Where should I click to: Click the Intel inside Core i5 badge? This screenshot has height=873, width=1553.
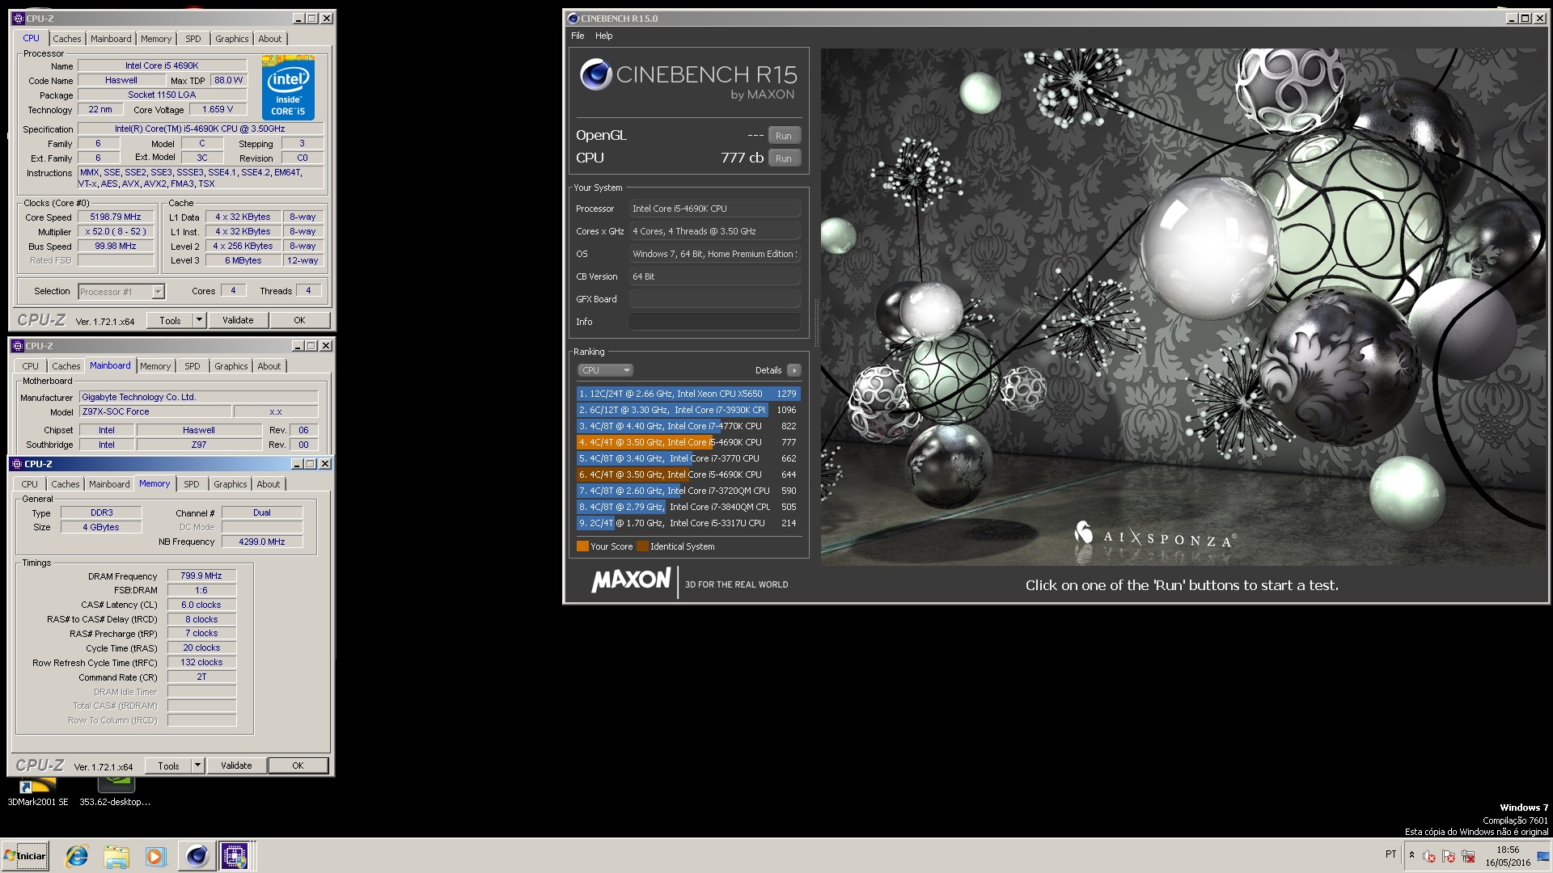tap(288, 88)
